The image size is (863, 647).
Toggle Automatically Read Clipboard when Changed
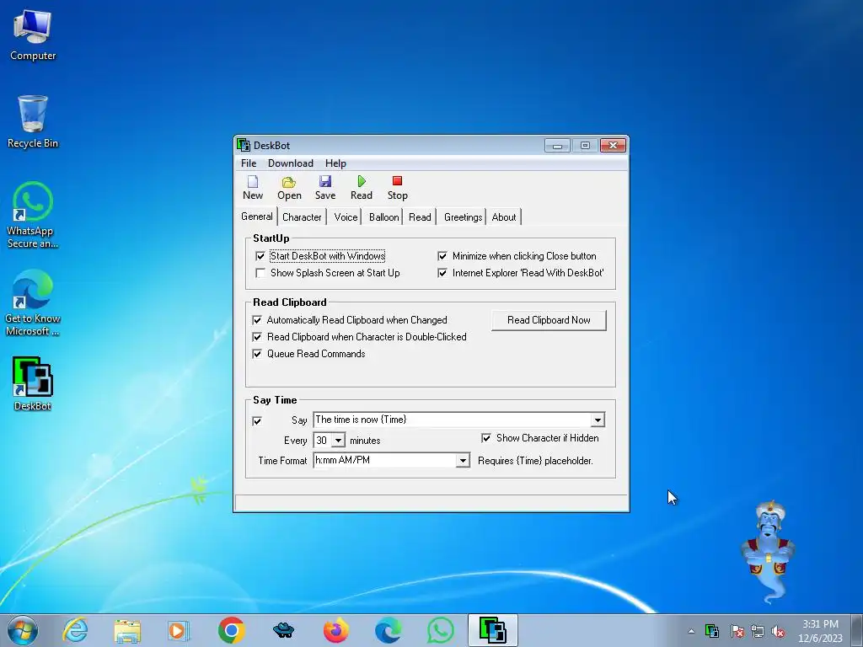(257, 320)
